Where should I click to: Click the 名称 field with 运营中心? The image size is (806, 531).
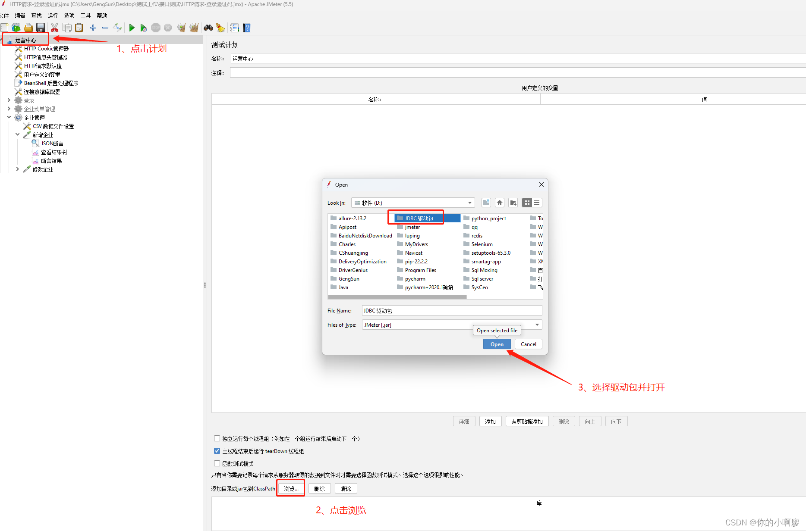pos(518,59)
